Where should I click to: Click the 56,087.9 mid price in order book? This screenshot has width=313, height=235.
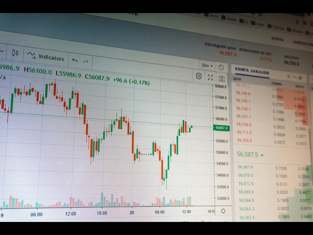pyautogui.click(x=247, y=155)
